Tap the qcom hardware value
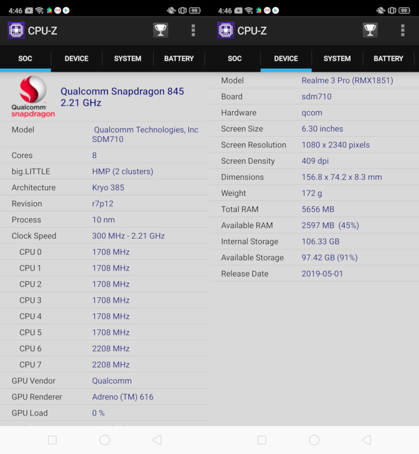Image resolution: width=419 pixels, height=454 pixels. pyautogui.click(x=312, y=113)
